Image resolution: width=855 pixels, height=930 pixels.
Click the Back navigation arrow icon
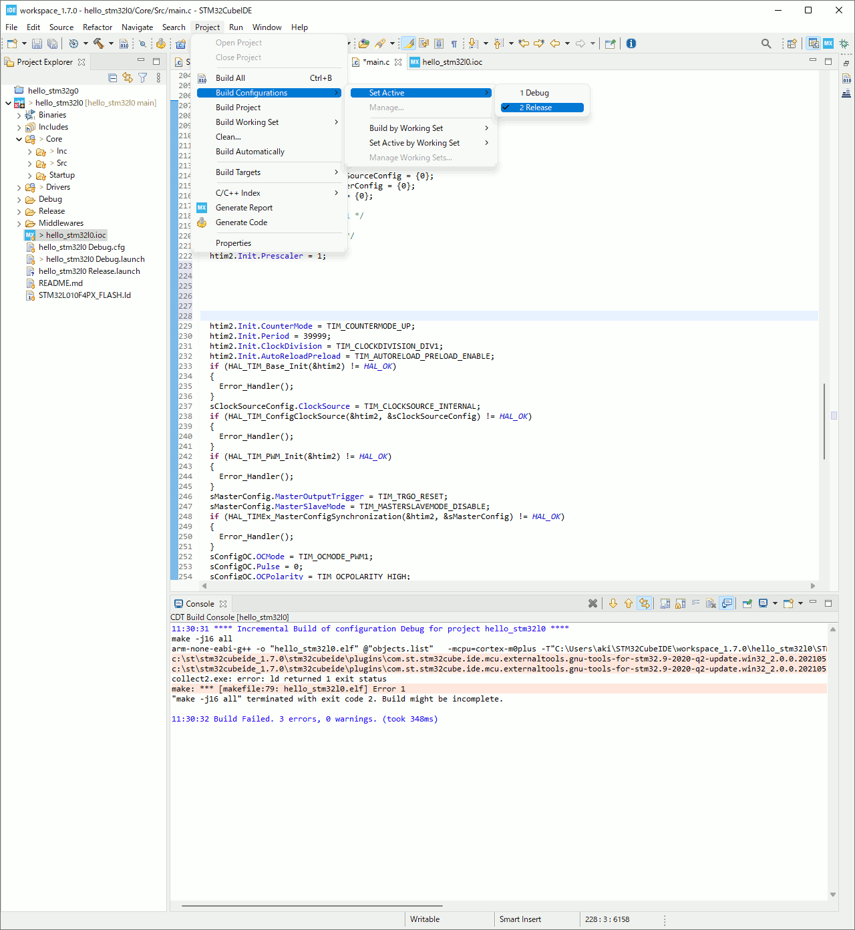click(555, 43)
